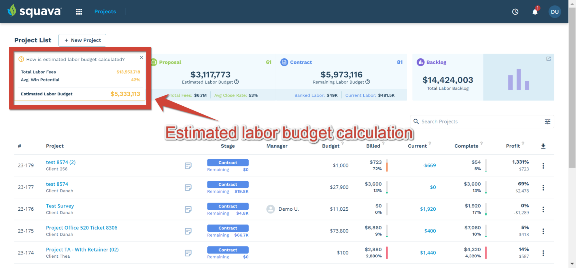Viewport: 576px width, 268px height.
Task: Open the time tracking clock icon
Action: (515, 12)
